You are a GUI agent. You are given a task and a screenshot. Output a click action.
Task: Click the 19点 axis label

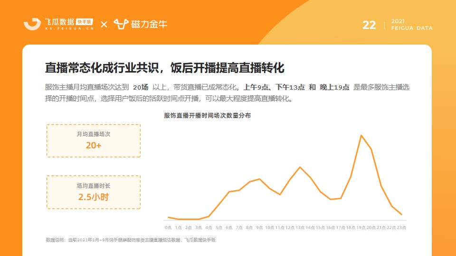pos(361,228)
